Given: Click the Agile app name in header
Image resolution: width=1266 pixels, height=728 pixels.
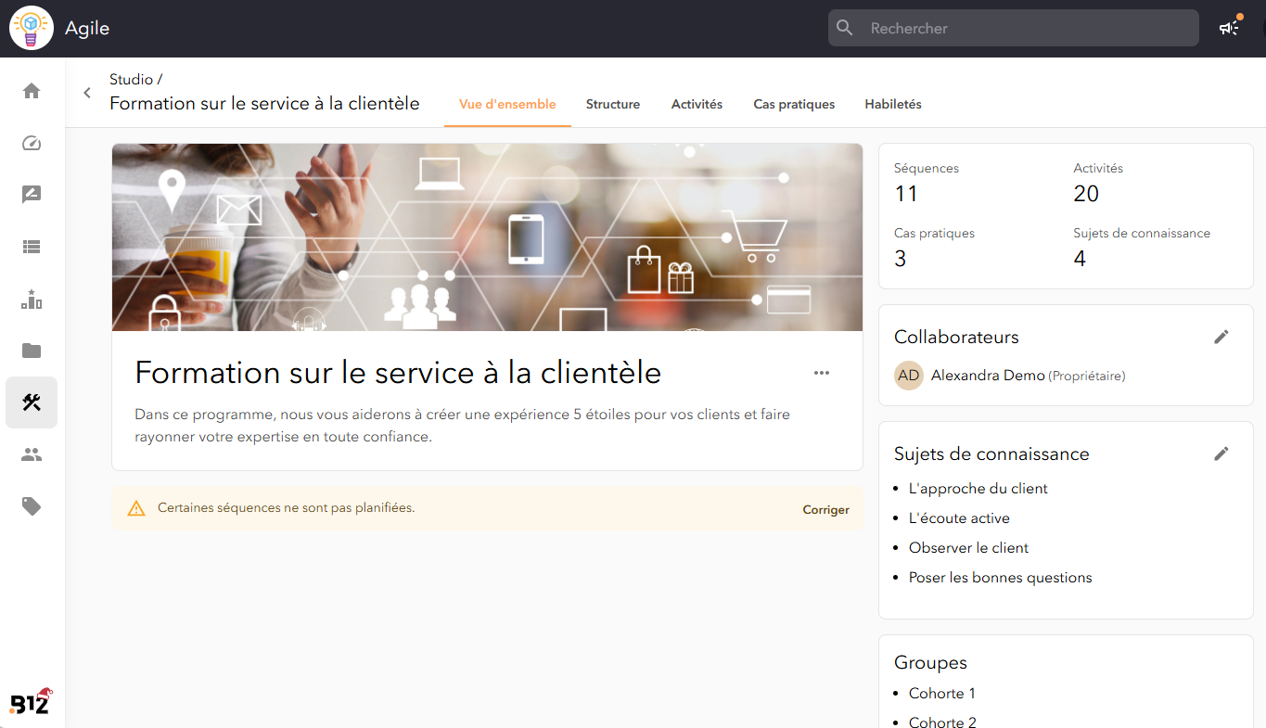Looking at the screenshot, I should coord(87,28).
